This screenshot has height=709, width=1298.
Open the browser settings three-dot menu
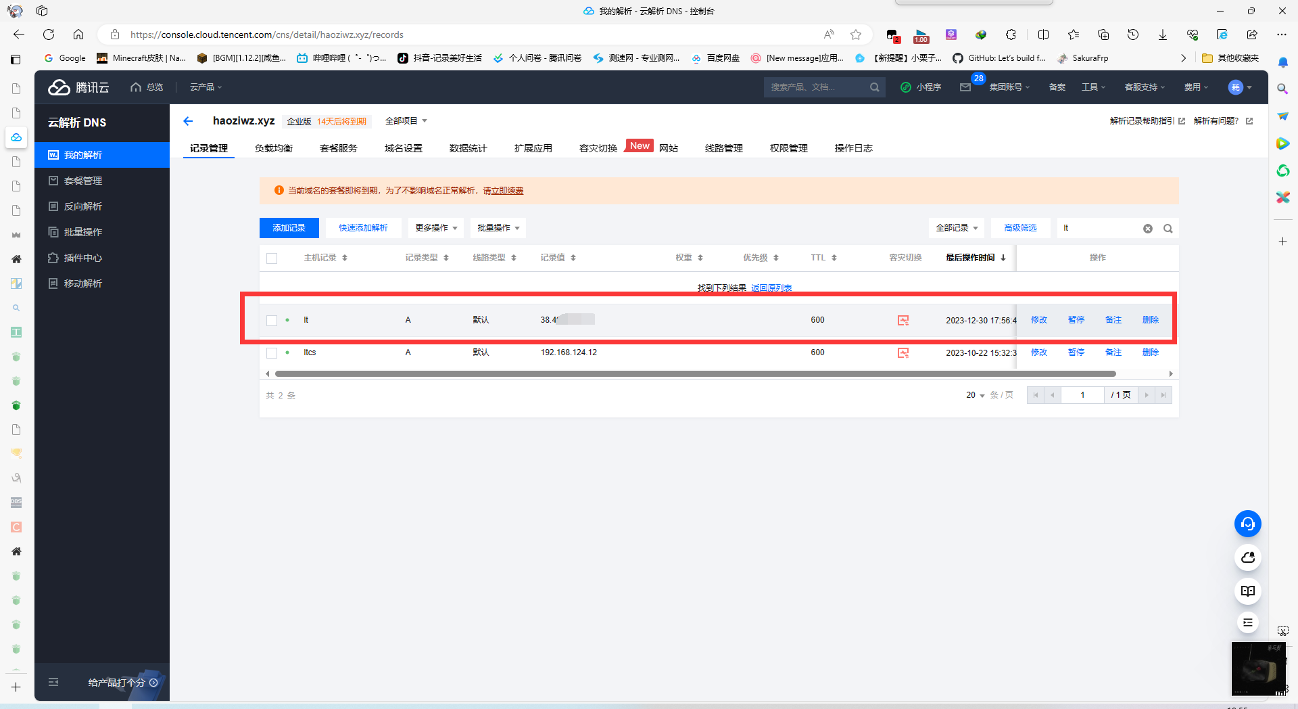(1282, 35)
